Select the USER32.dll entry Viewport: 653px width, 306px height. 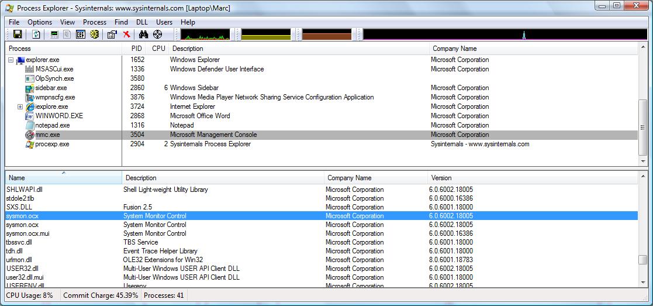click(x=22, y=269)
